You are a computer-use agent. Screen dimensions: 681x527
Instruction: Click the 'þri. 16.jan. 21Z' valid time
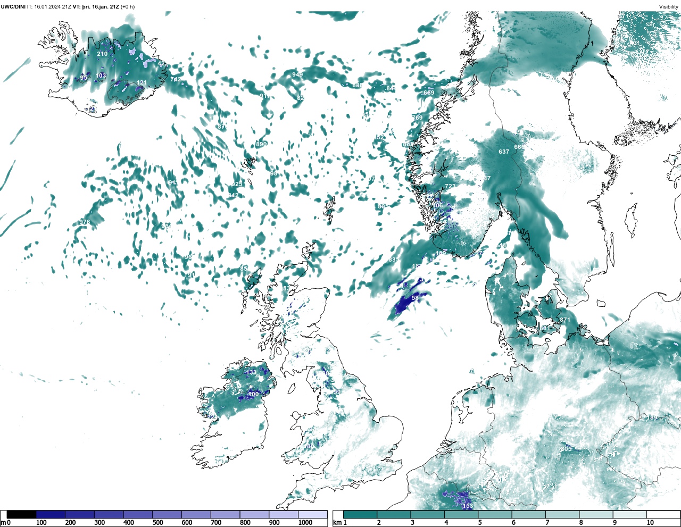[101, 7]
